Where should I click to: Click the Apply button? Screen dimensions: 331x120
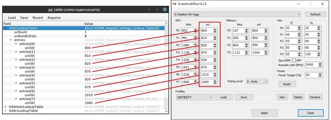[264, 113]
